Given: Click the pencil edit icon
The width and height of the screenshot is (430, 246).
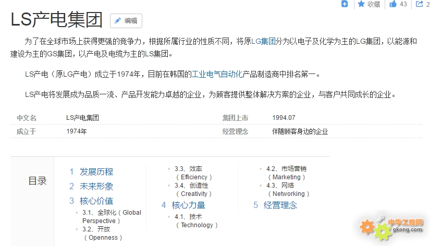Looking at the screenshot, I should click(118, 20).
